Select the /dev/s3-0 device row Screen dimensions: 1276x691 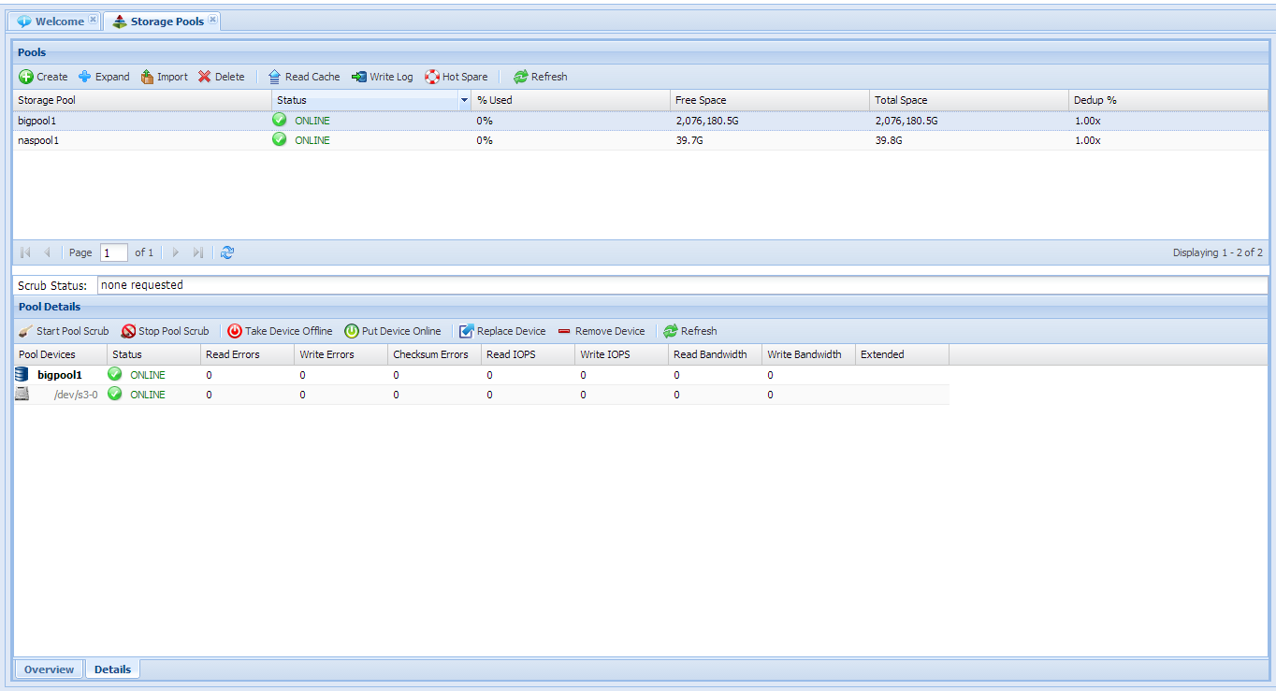pyautogui.click(x=482, y=395)
